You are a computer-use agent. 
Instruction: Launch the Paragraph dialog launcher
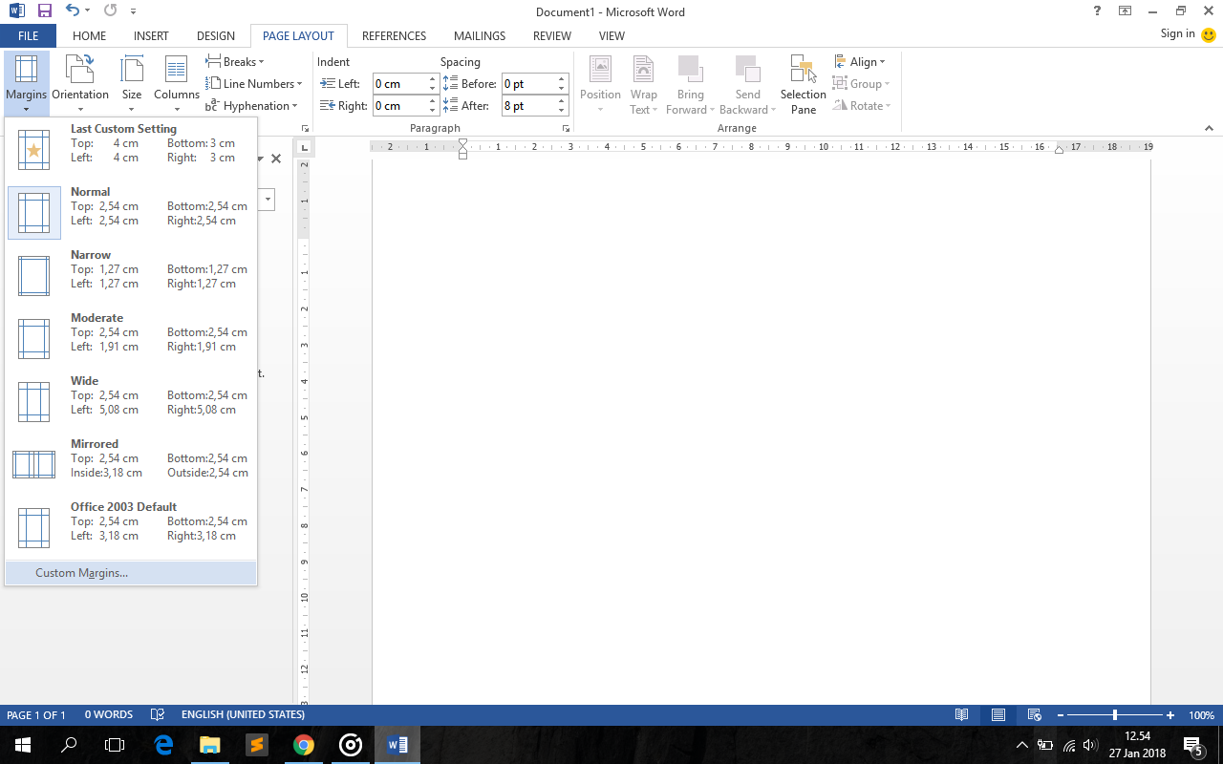(x=566, y=128)
